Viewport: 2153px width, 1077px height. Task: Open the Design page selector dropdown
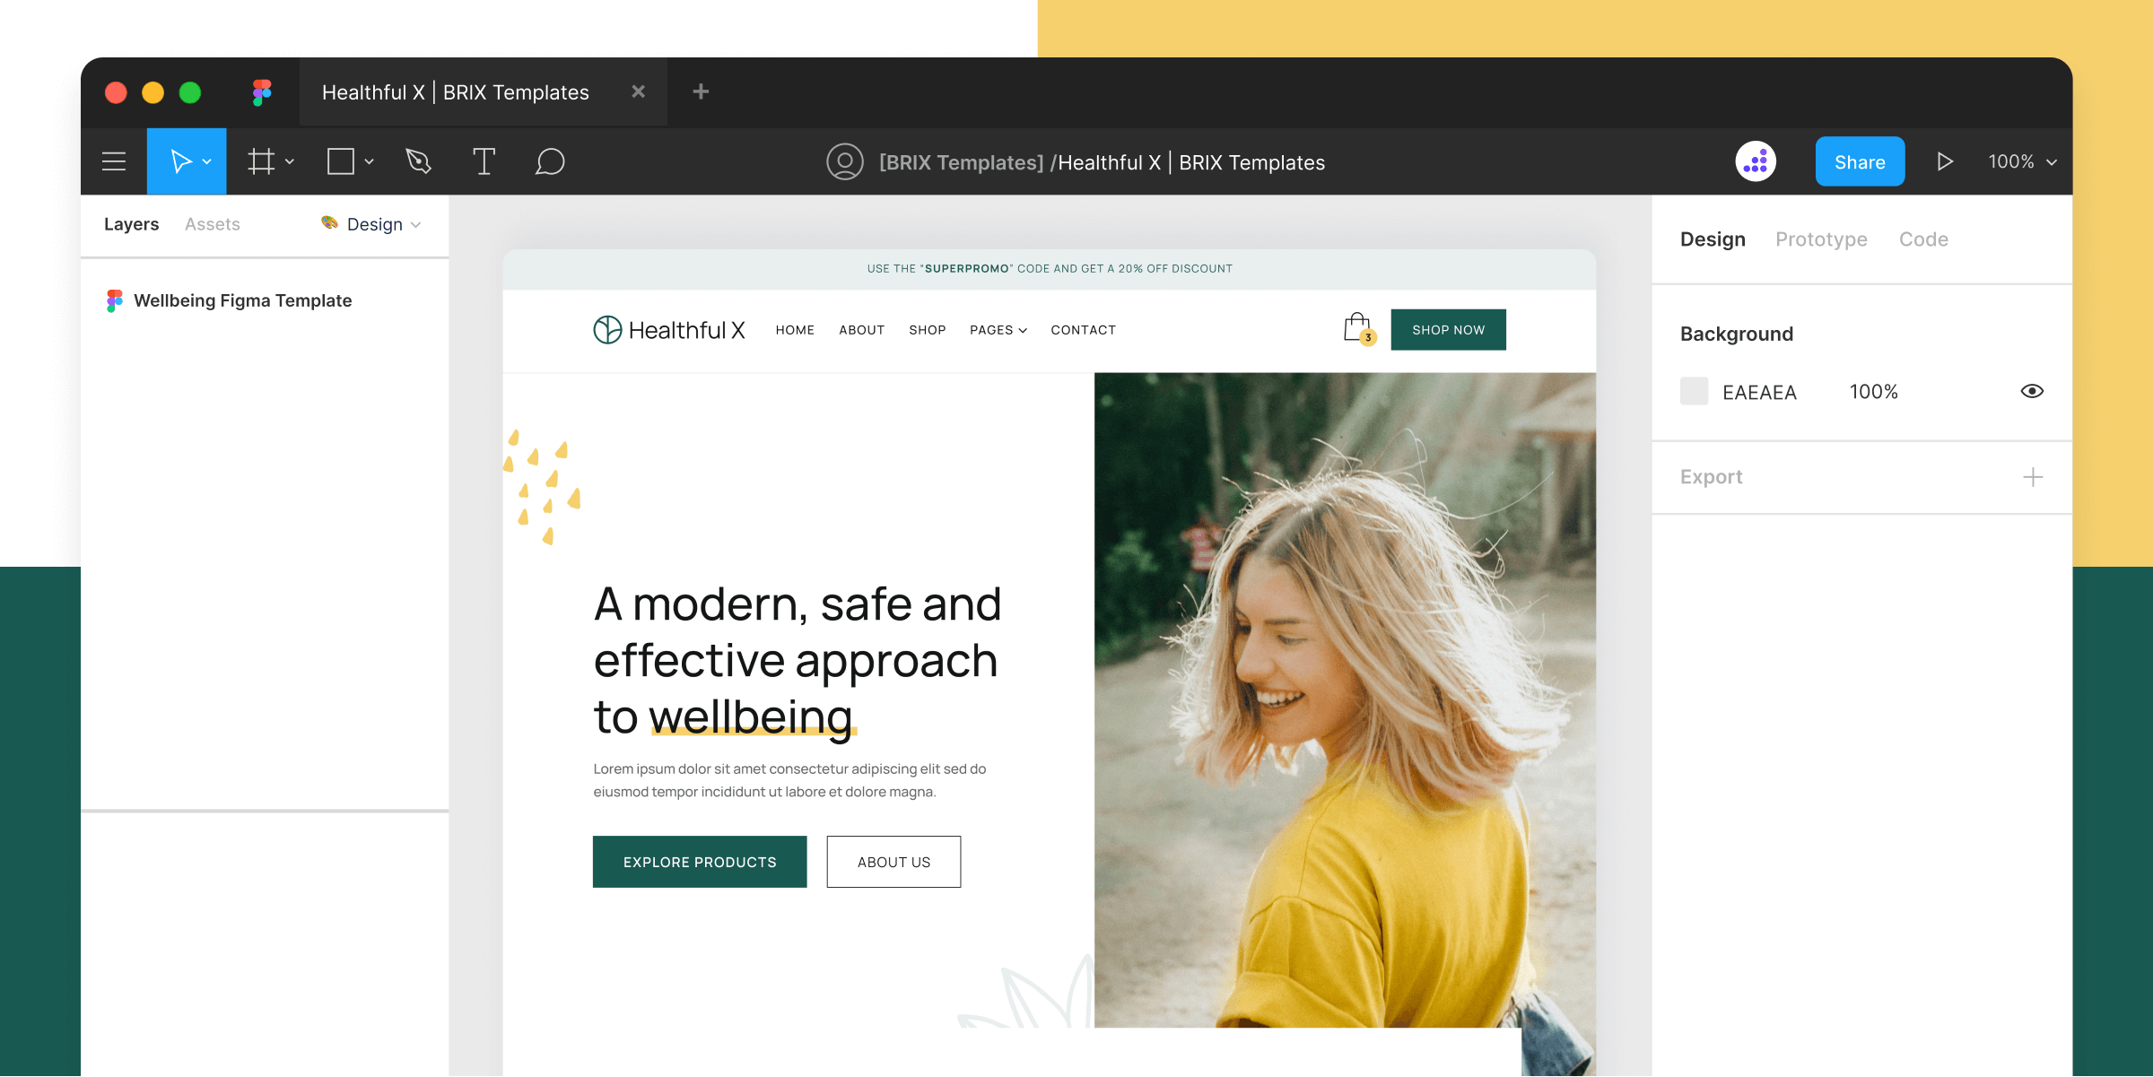(x=371, y=224)
